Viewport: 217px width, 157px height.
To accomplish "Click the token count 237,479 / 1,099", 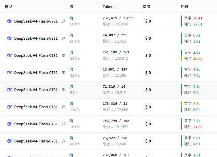I will (x=118, y=18).
